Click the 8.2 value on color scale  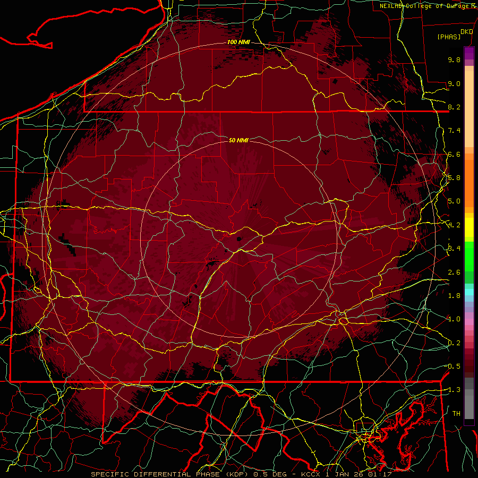tap(454, 107)
